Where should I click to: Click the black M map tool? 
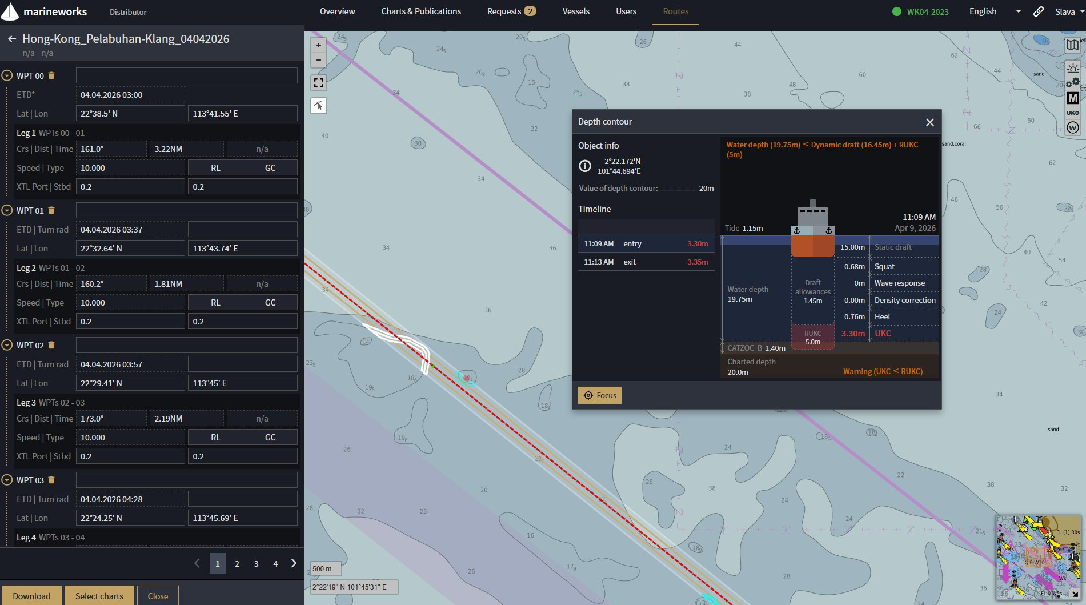(1072, 98)
